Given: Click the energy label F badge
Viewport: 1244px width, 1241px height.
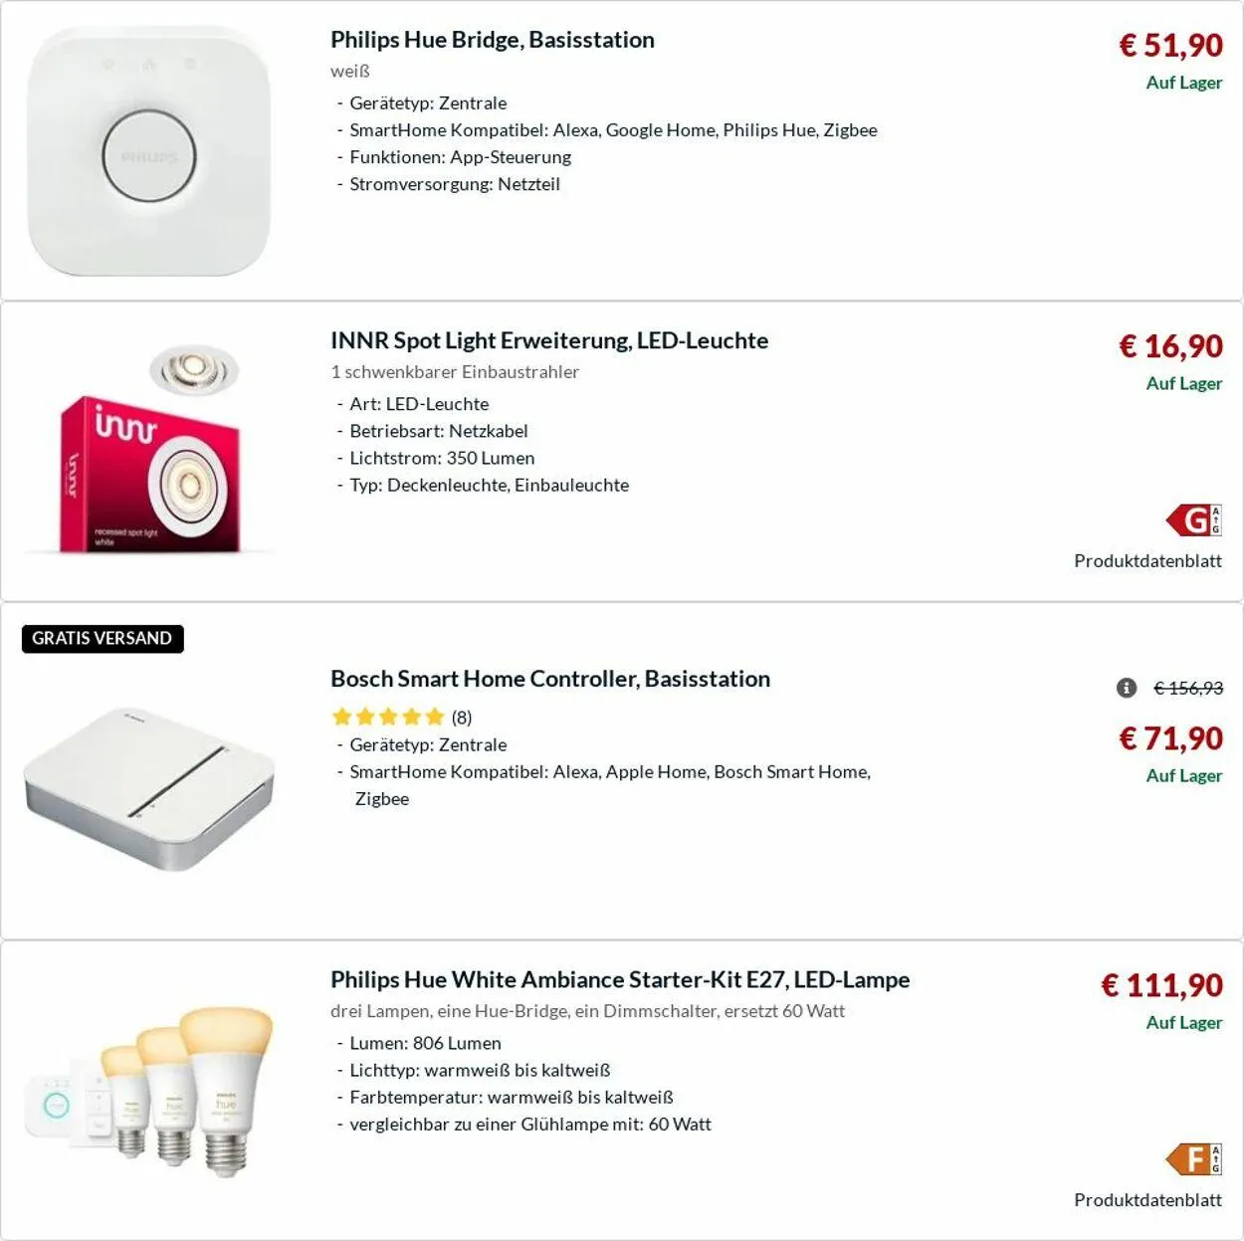Looking at the screenshot, I should (x=1194, y=1158).
